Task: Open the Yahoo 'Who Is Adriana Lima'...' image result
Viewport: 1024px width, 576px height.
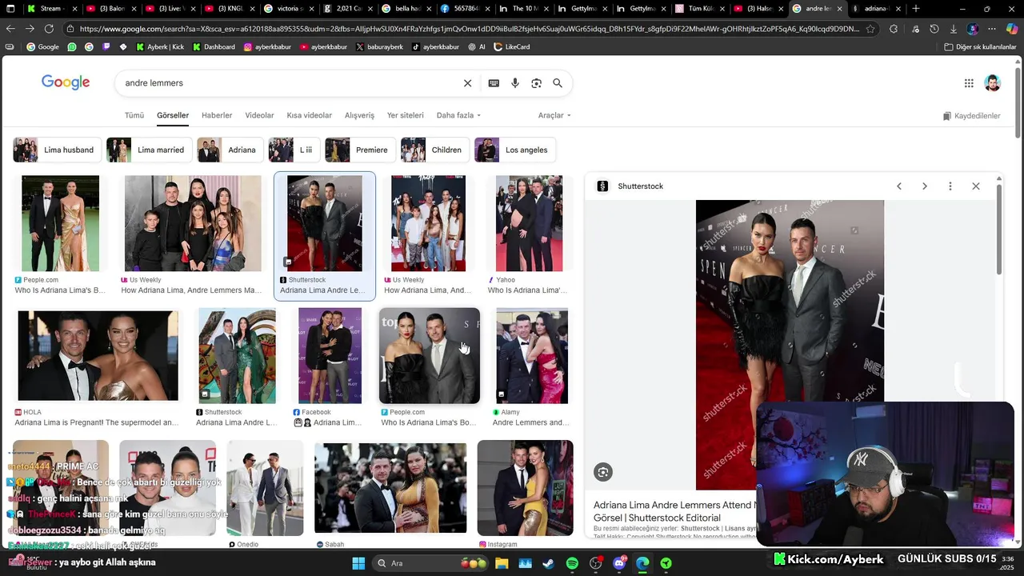Action: pyautogui.click(x=529, y=223)
